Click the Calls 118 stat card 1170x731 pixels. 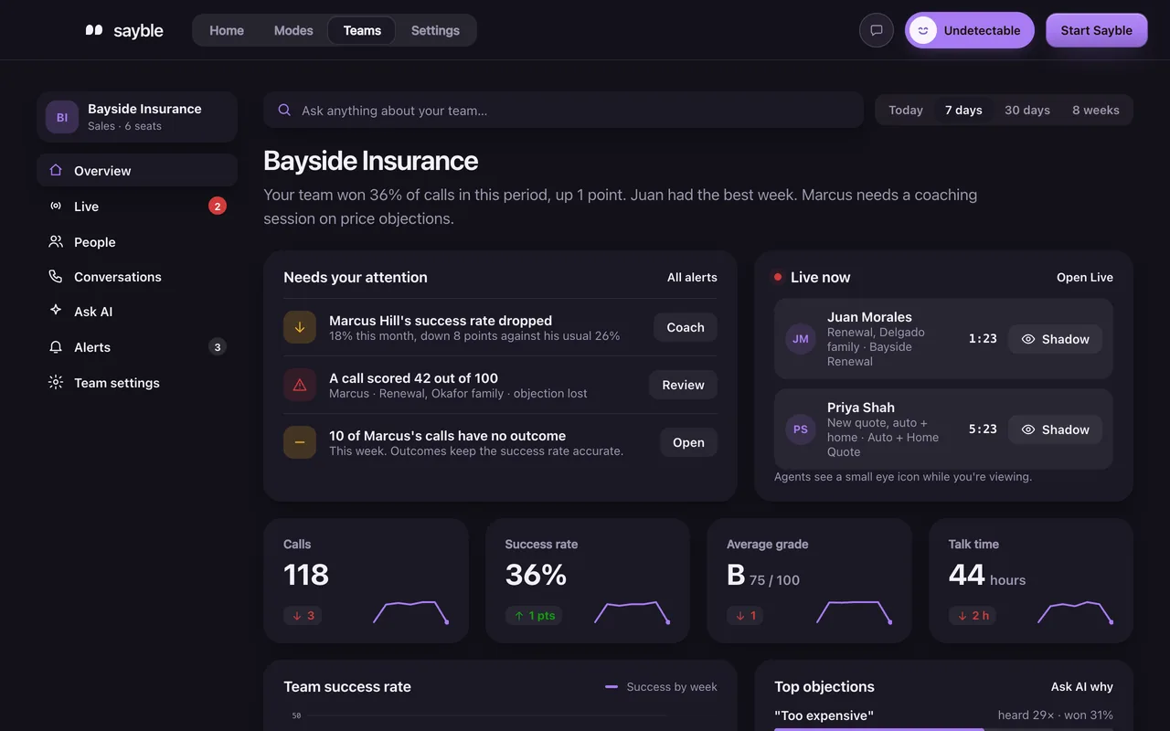[x=366, y=581]
